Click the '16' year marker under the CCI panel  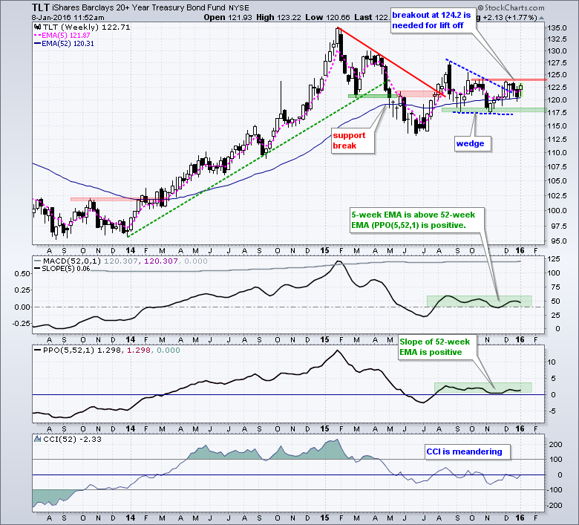click(520, 518)
